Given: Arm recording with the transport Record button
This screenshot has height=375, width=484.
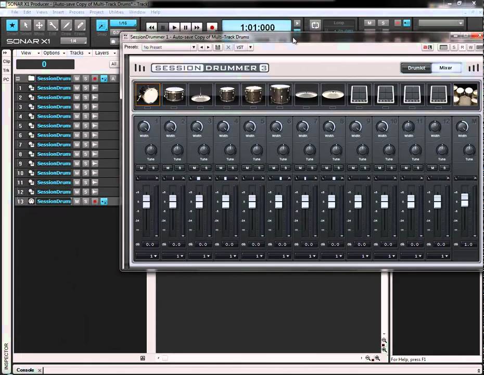Looking at the screenshot, I should click(212, 28).
